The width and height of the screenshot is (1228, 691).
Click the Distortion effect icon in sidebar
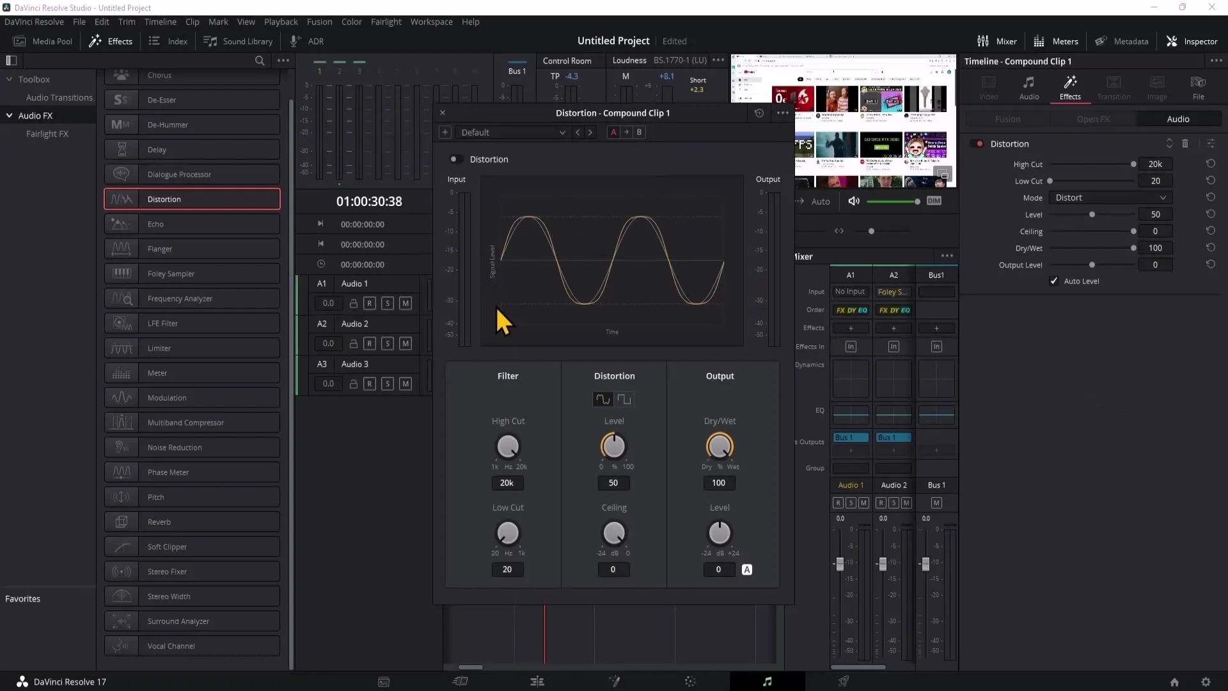(121, 198)
